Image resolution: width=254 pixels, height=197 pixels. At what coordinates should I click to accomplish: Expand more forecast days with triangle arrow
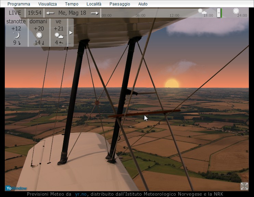pos(71,33)
